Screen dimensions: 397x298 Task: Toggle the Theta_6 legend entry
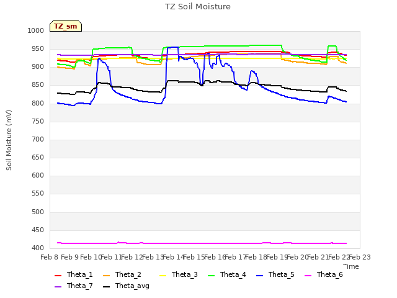(x=324, y=274)
